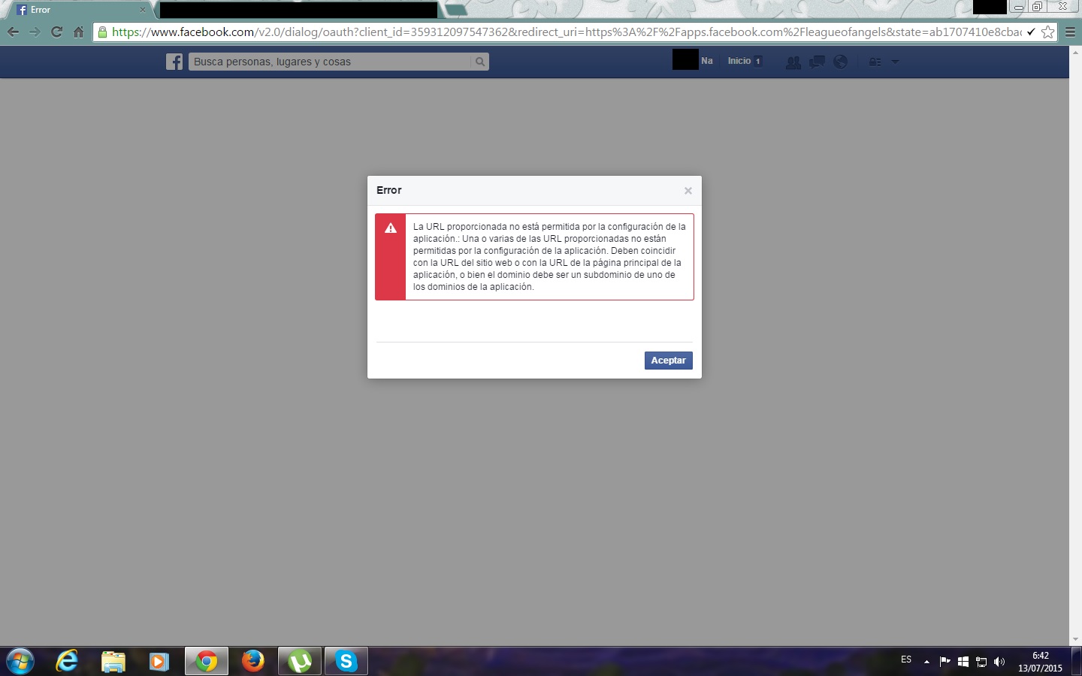This screenshot has height=676, width=1082.
Task: Show hidden system tray icons
Action: tap(926, 662)
